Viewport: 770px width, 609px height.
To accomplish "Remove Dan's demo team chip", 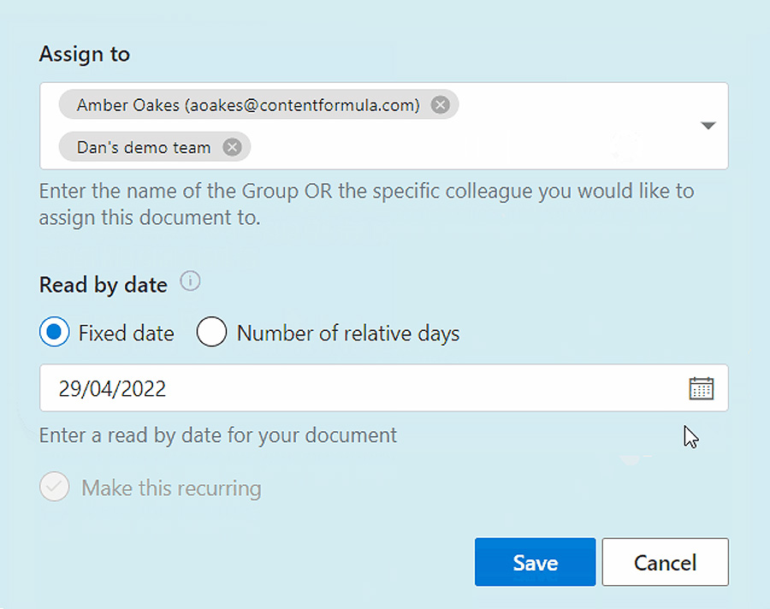I will (x=232, y=147).
